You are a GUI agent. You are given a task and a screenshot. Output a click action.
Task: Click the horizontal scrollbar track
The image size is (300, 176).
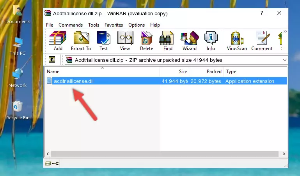coord(165,154)
